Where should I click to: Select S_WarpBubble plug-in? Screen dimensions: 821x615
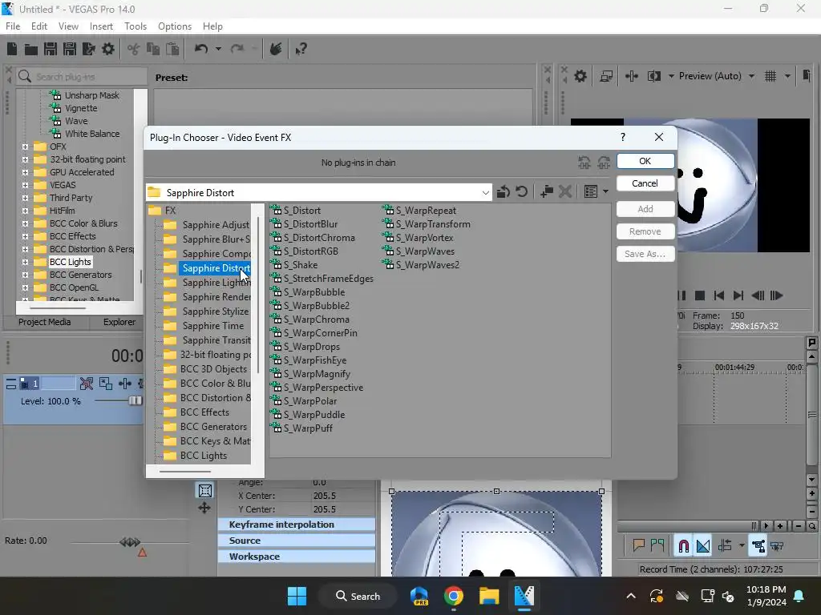(308, 292)
